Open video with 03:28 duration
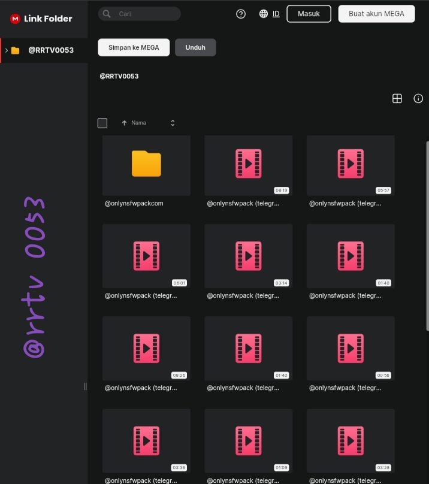 351,441
